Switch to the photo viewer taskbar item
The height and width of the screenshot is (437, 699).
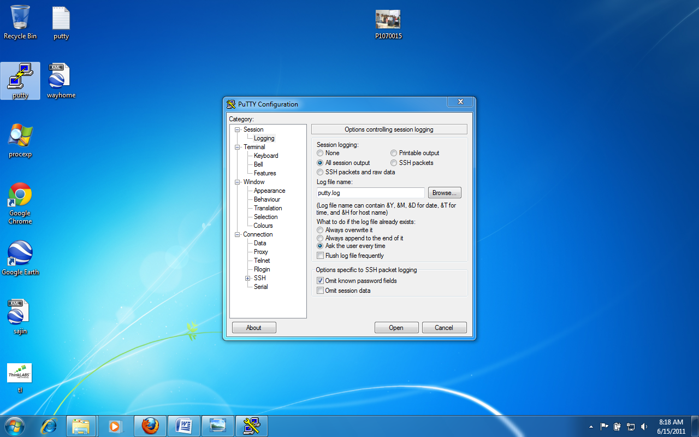tap(218, 426)
